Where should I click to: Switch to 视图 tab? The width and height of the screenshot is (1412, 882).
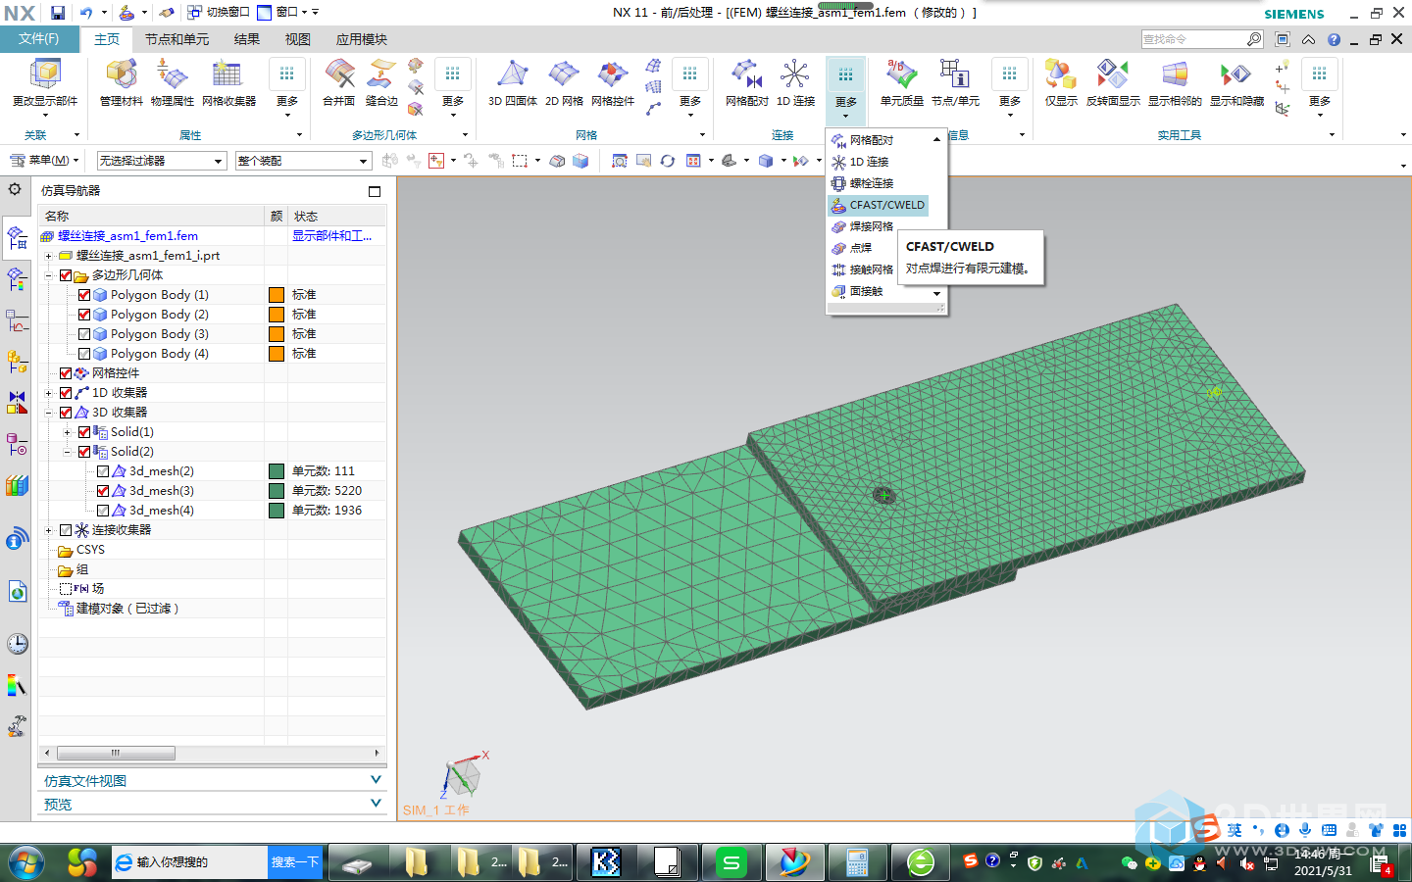pyautogui.click(x=298, y=39)
